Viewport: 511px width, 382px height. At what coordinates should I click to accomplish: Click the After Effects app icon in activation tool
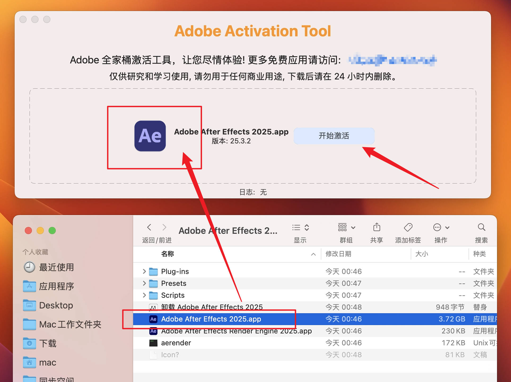(150, 136)
